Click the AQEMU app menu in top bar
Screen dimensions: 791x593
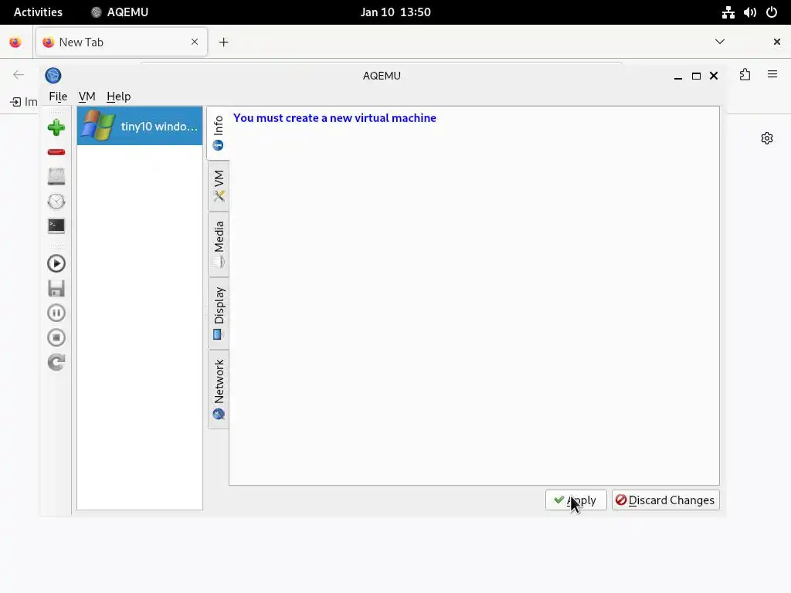[x=120, y=12]
